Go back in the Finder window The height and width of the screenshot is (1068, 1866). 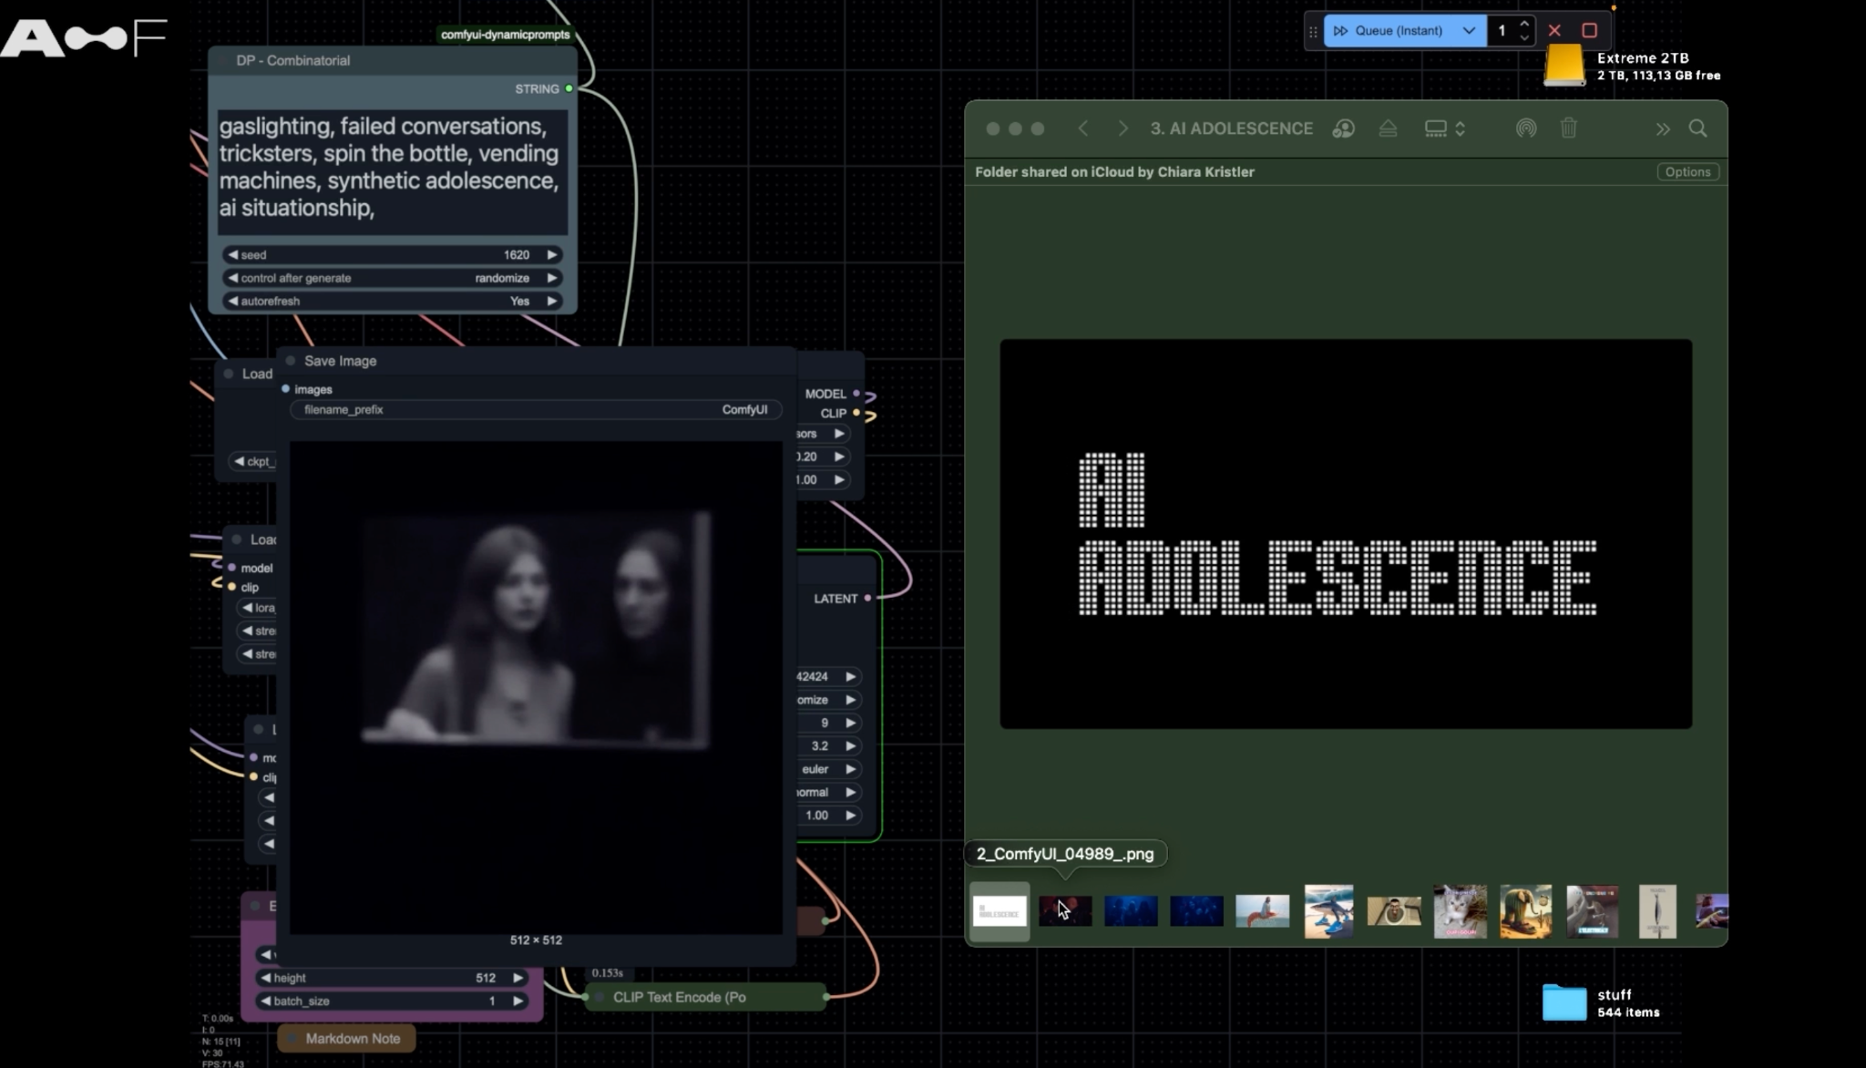tap(1083, 128)
